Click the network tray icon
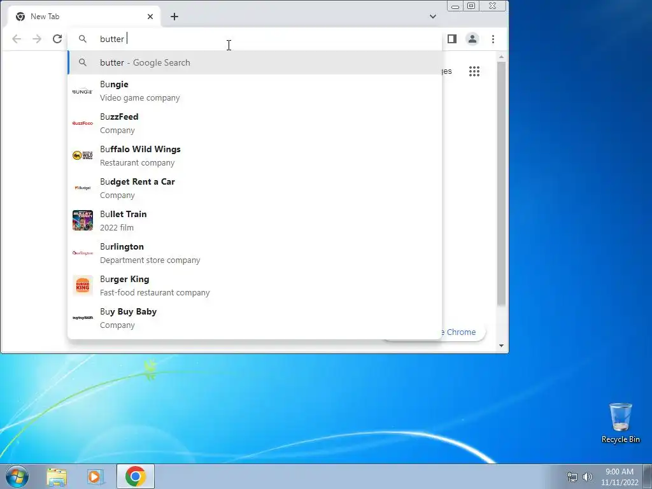 click(x=572, y=477)
